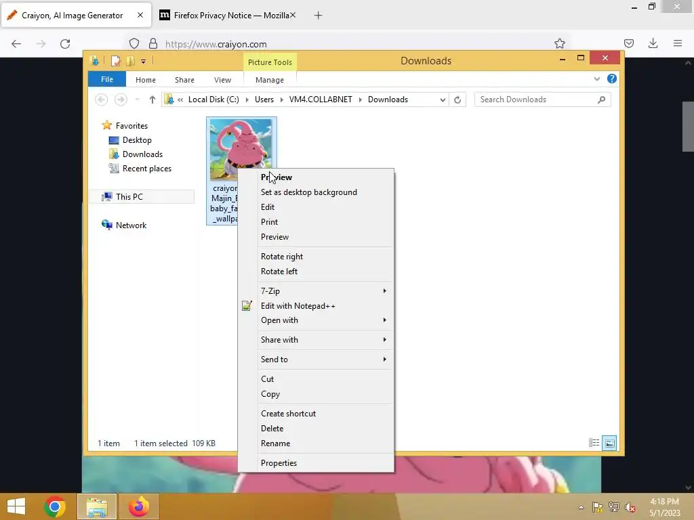
Task: Click New Folder icon in Quick Access Toolbar
Action: point(130,61)
